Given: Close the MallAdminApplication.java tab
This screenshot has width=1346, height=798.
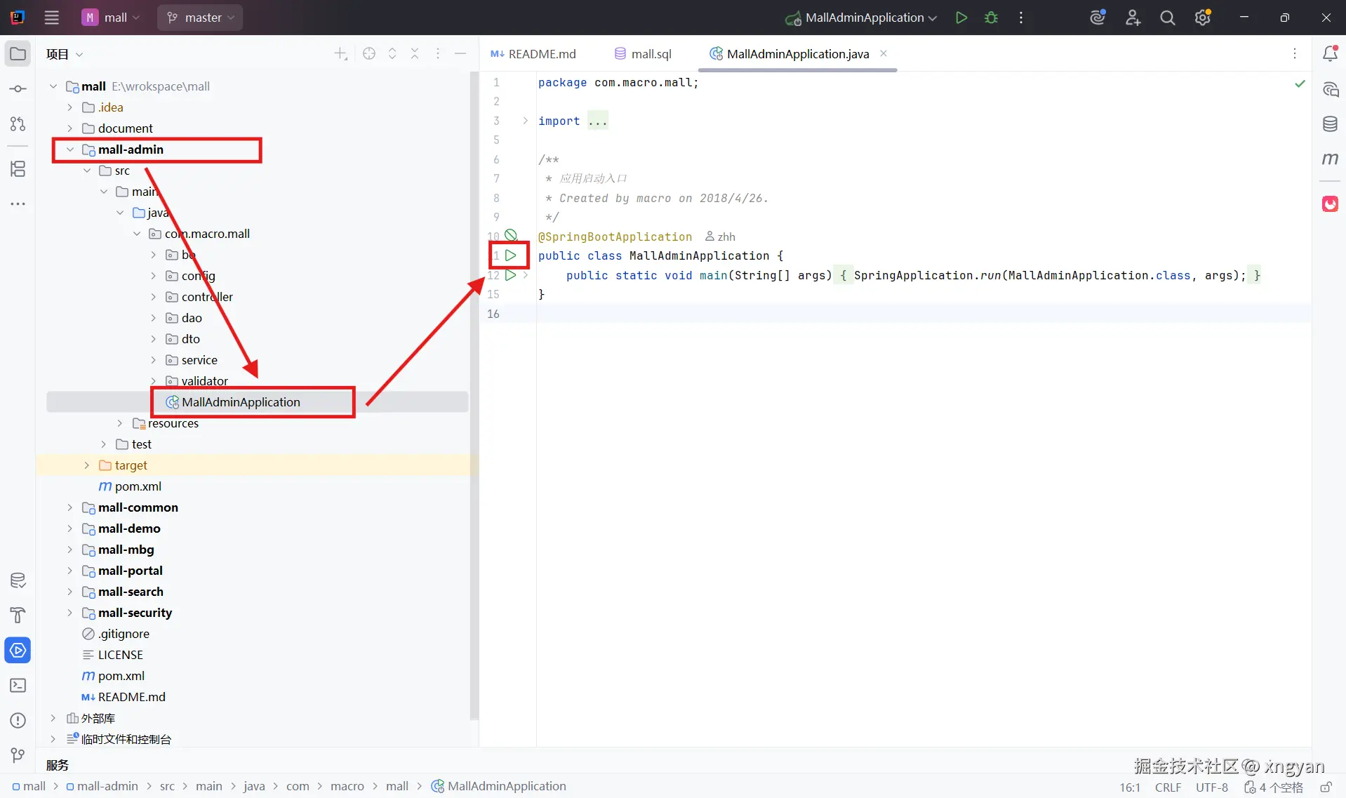Looking at the screenshot, I should (x=884, y=53).
